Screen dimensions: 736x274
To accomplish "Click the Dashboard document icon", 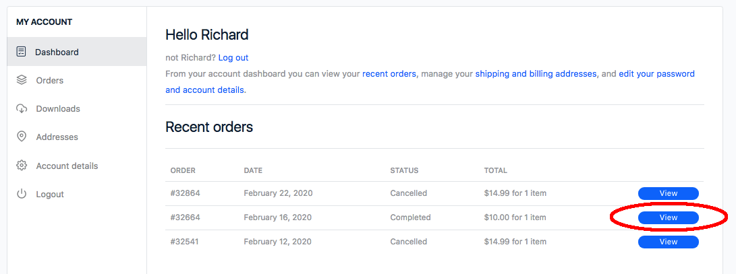I will click(22, 52).
